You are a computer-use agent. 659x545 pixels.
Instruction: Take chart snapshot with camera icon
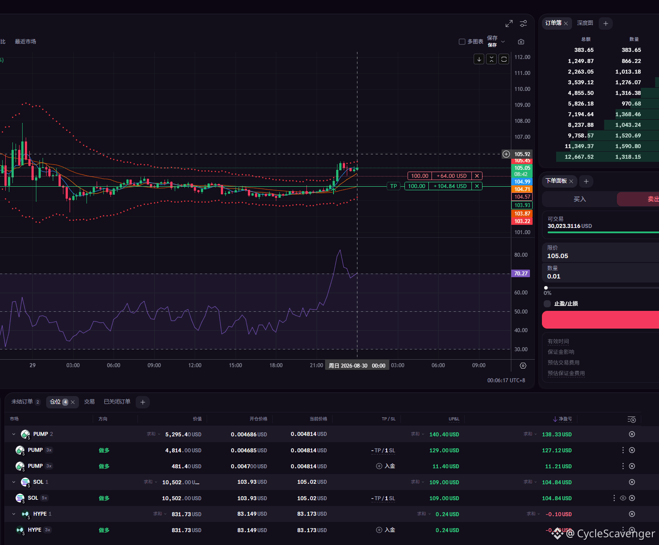point(521,42)
